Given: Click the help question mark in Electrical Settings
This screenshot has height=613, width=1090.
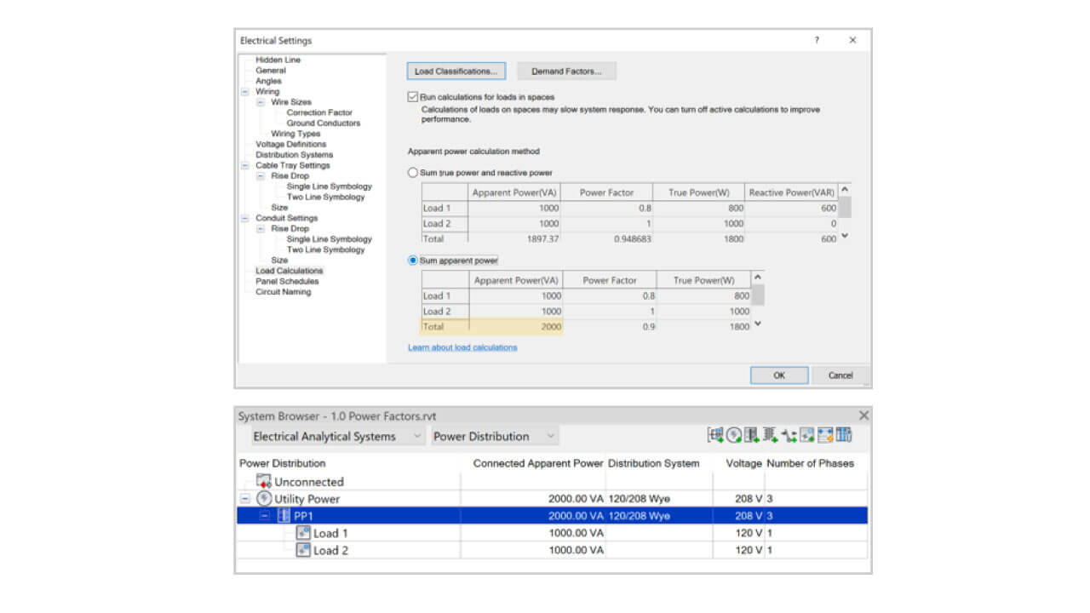Looking at the screenshot, I should tap(817, 40).
